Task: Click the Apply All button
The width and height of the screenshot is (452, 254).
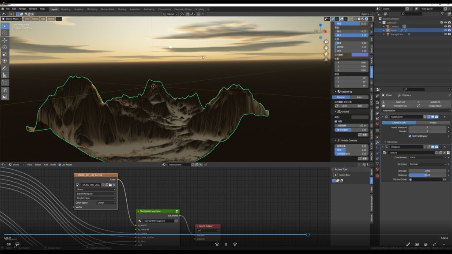Action: [x=400, y=102]
